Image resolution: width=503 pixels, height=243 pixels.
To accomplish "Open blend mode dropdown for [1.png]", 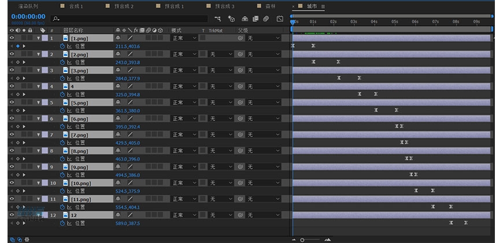I will (x=184, y=38).
